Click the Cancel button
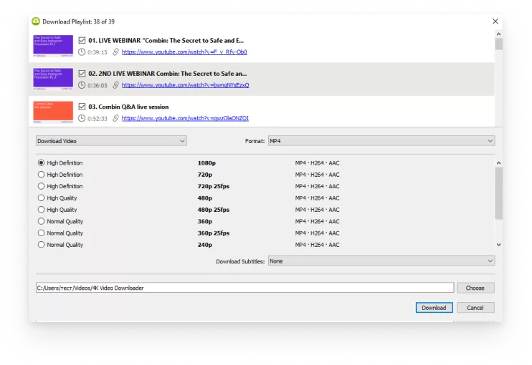Screen dimensions: 532x365 click(475, 308)
